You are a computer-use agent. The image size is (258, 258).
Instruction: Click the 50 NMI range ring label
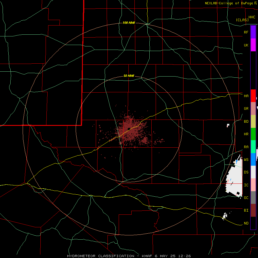point(129,76)
